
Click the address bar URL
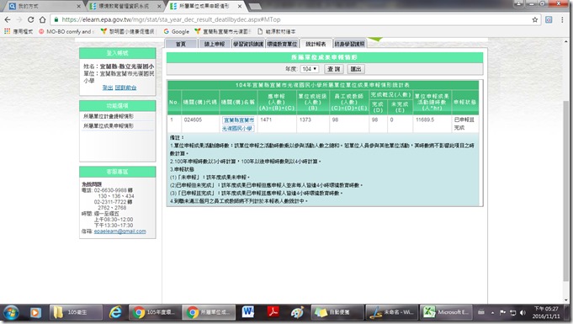coord(171,19)
